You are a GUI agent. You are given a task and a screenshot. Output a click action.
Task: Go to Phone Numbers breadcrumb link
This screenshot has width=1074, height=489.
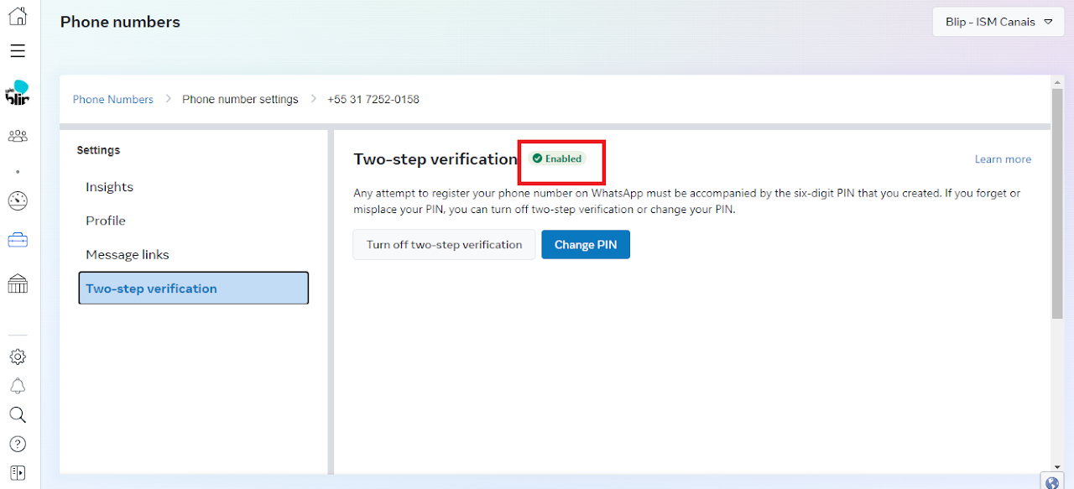click(x=113, y=99)
